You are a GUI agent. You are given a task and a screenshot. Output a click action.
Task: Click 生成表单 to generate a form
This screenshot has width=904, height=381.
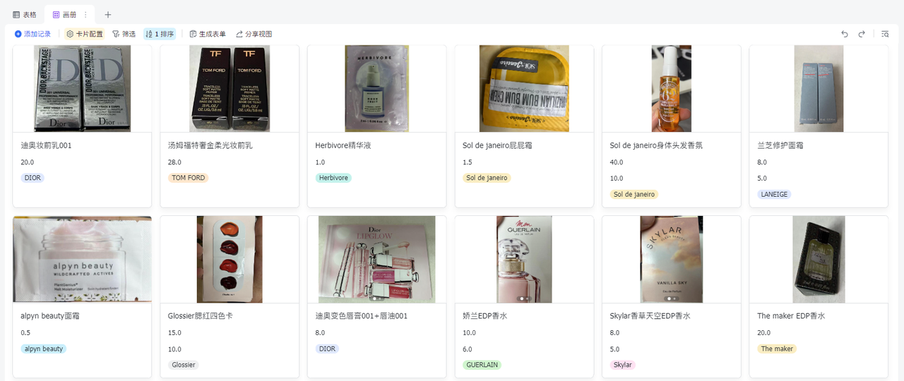tap(208, 34)
